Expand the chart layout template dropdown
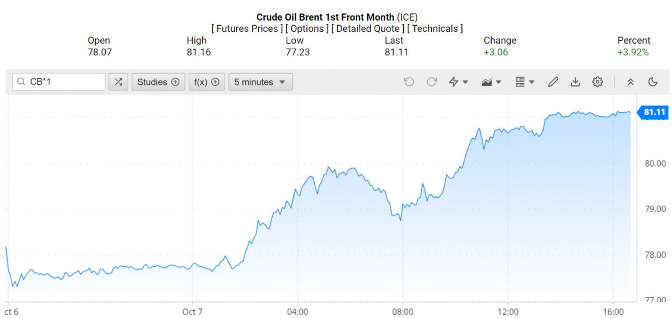 tap(524, 82)
